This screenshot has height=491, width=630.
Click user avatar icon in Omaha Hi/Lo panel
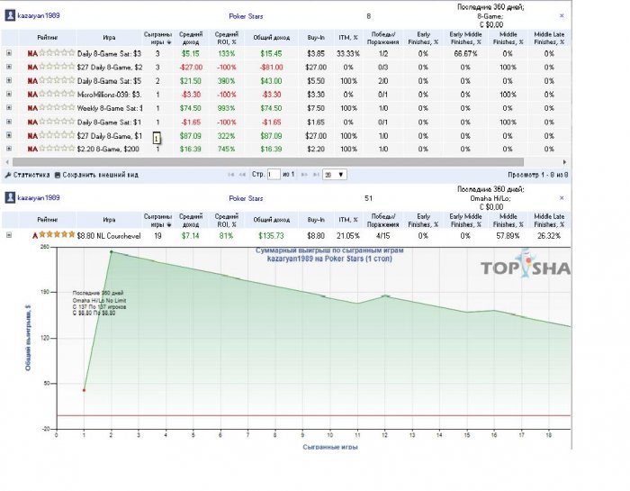[x=10, y=198]
